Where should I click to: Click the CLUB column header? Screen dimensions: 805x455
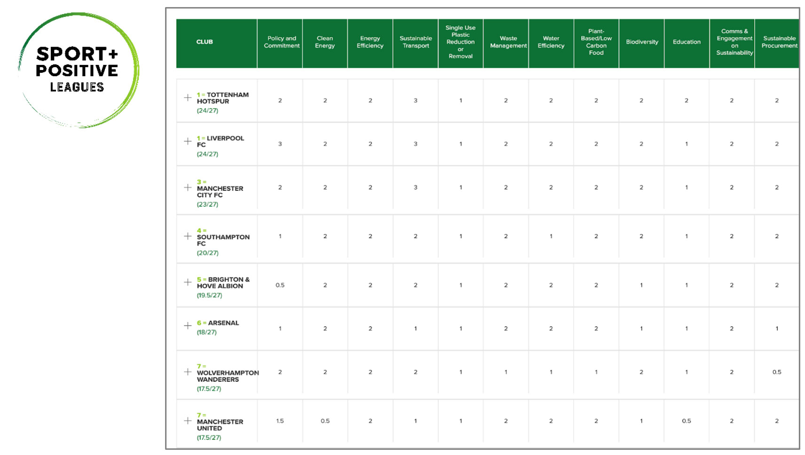[x=205, y=42]
